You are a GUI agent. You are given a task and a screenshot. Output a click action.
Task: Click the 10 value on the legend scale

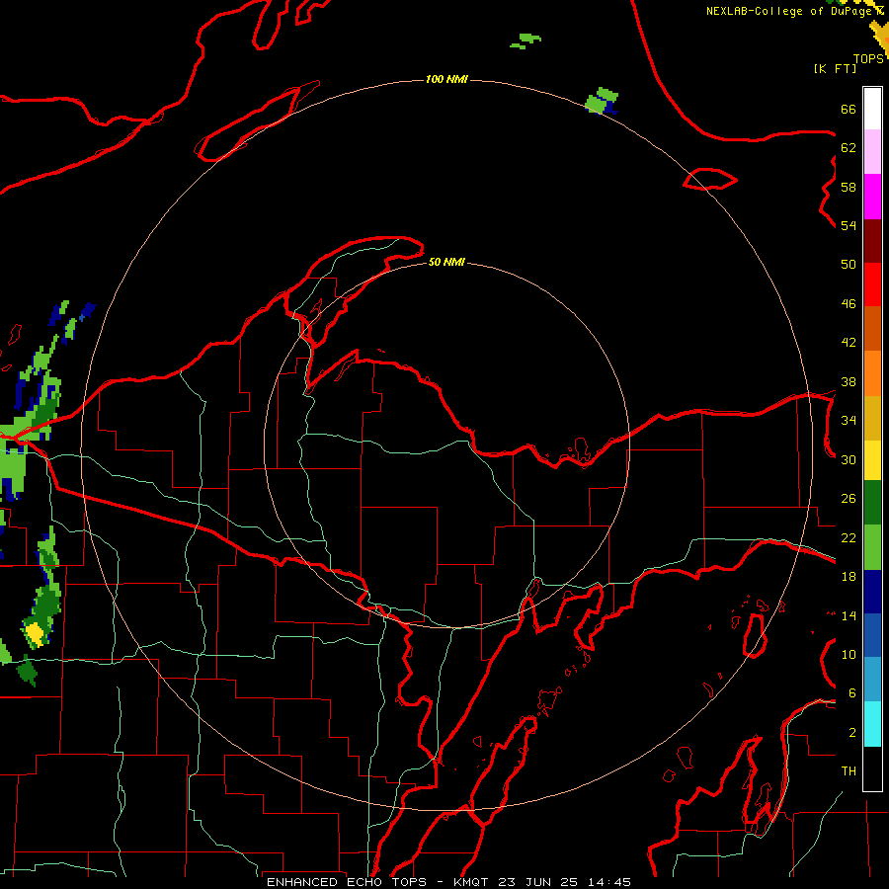click(849, 655)
